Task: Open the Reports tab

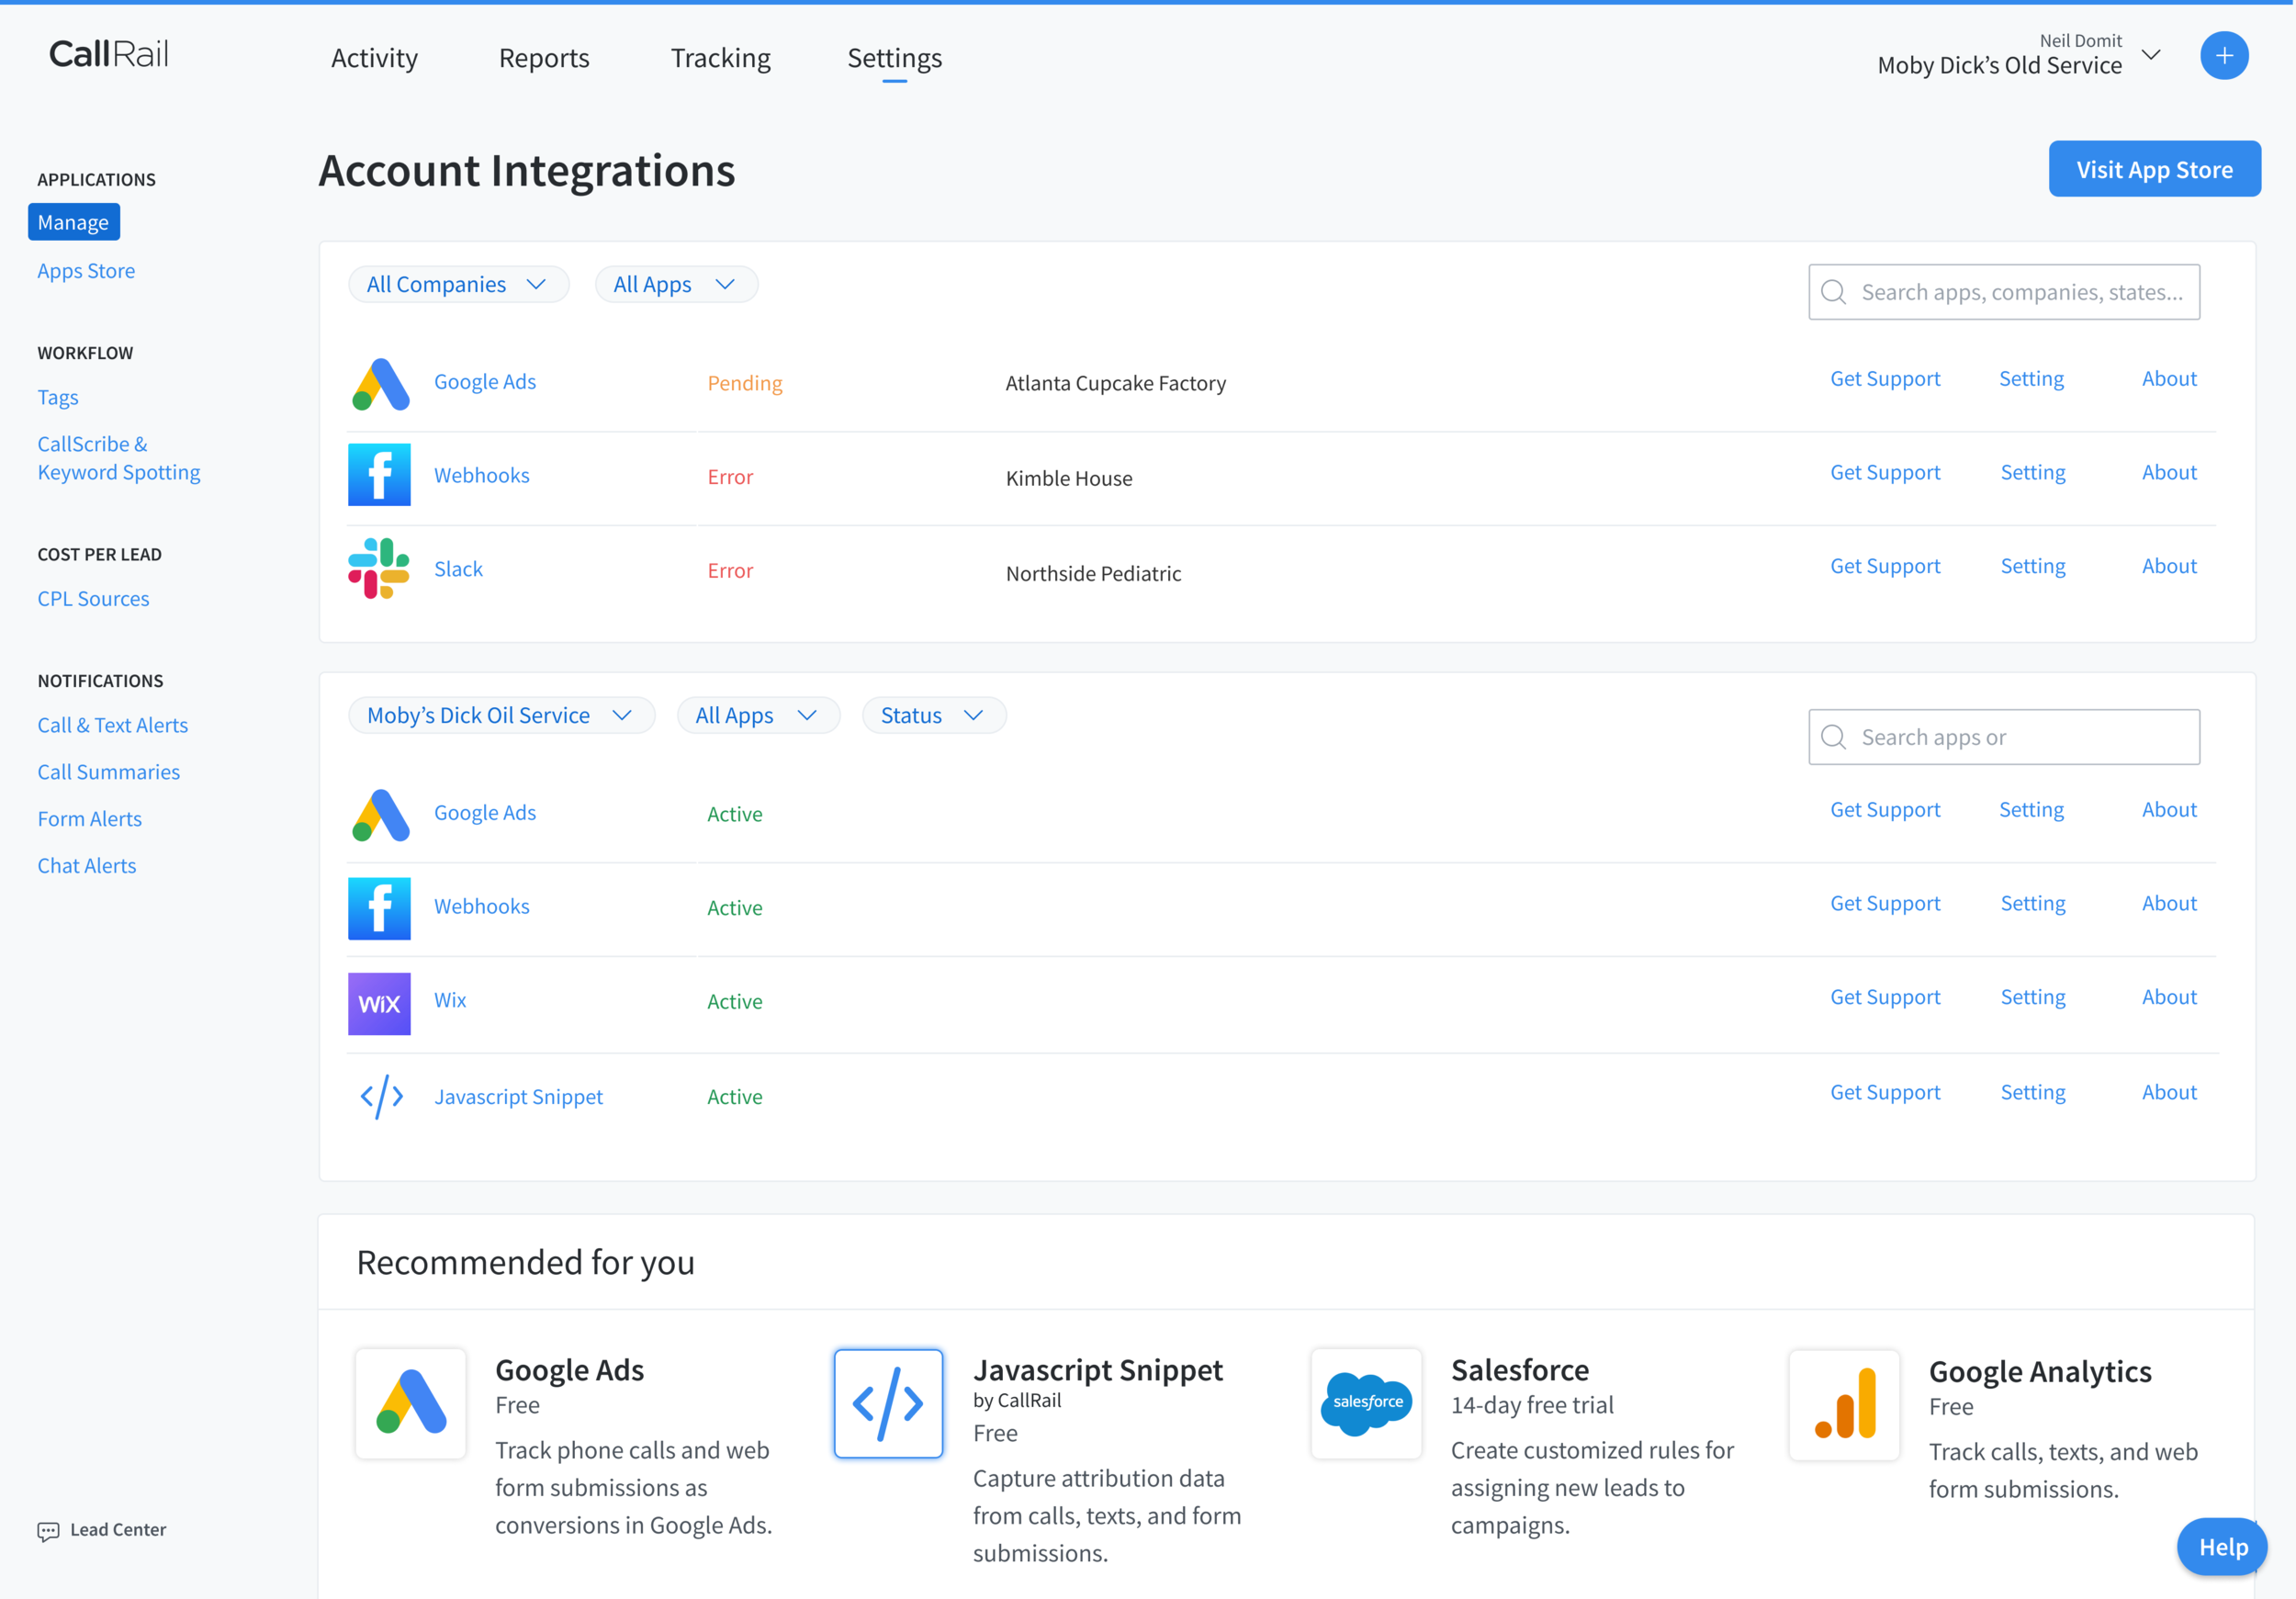Action: (x=544, y=58)
